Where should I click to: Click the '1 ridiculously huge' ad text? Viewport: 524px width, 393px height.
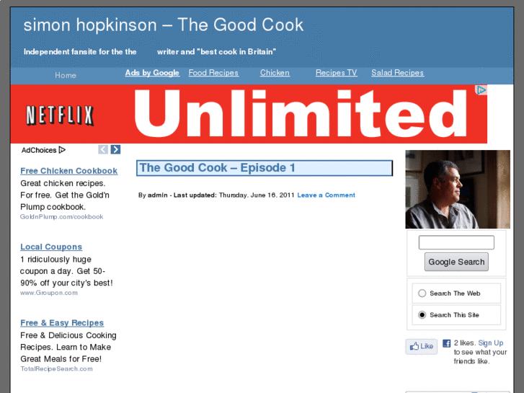tap(55, 259)
